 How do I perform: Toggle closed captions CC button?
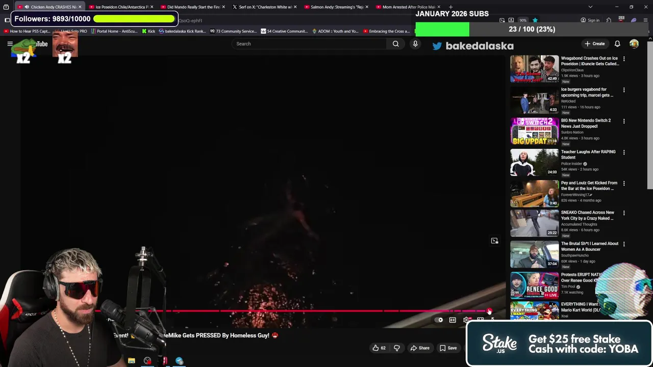[453, 320]
